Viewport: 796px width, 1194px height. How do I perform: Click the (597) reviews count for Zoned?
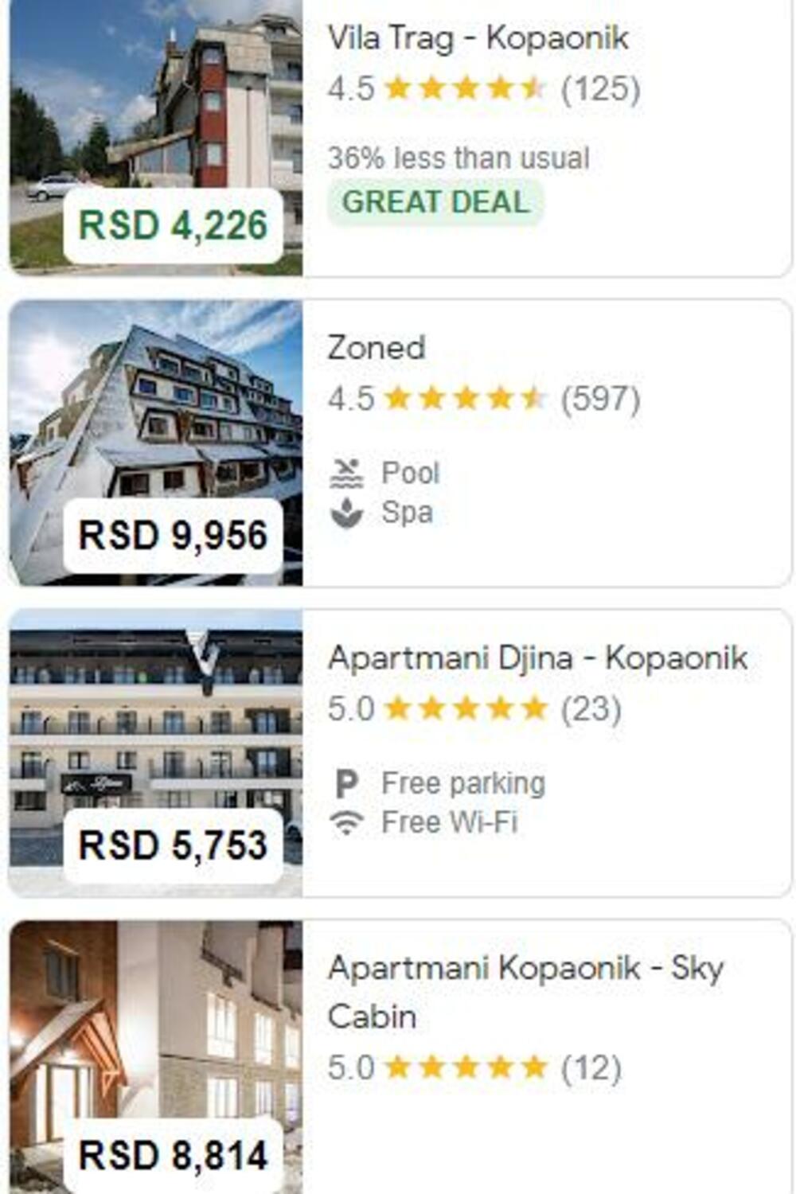tap(600, 399)
